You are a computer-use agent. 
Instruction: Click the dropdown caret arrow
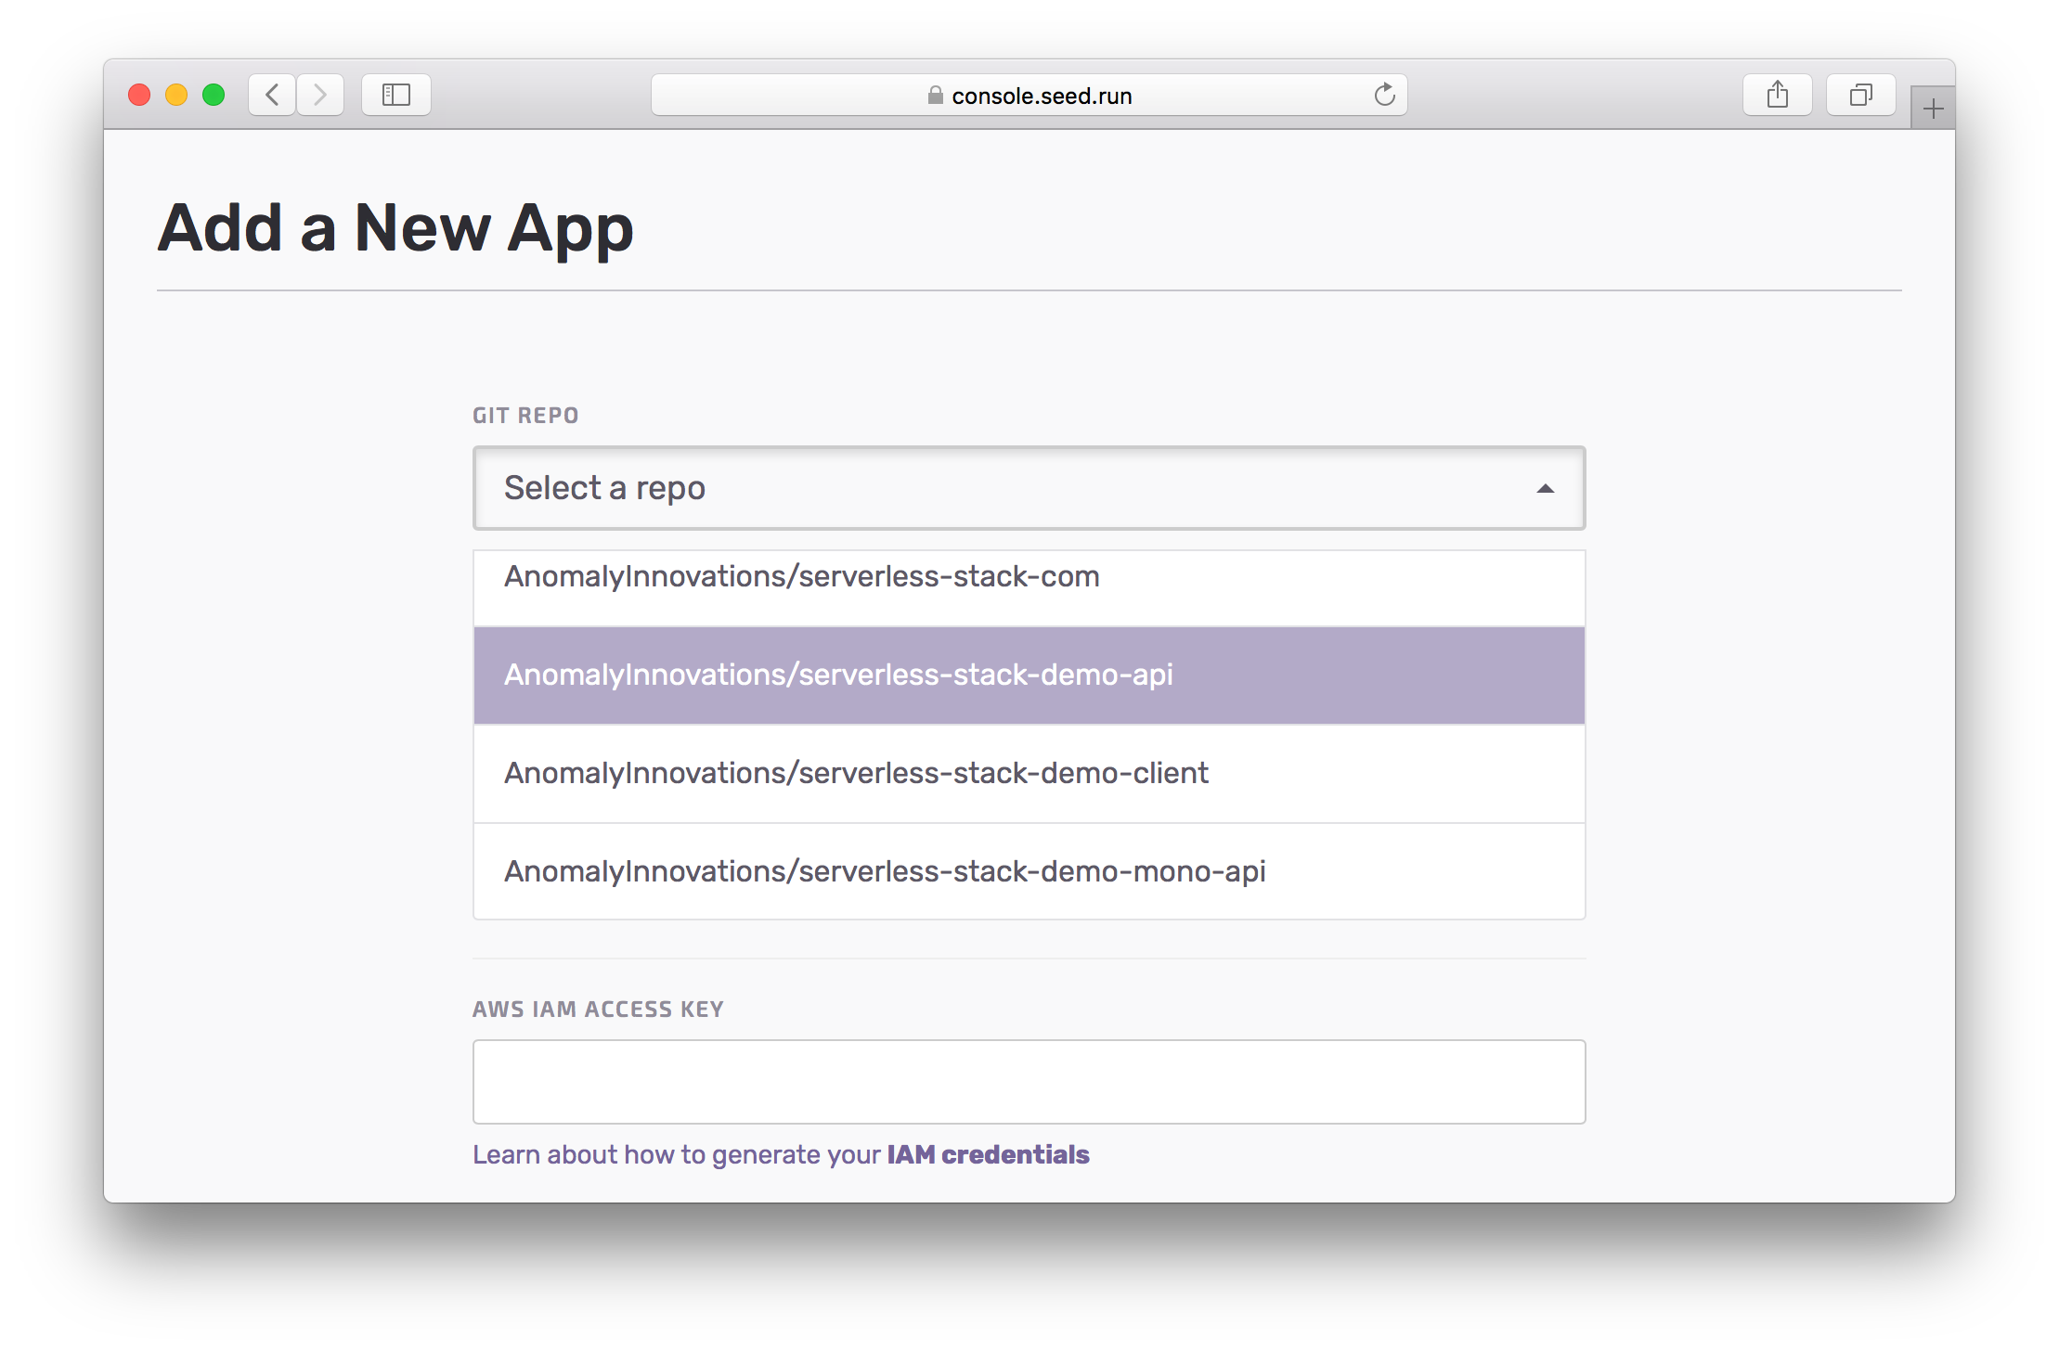tap(1545, 489)
